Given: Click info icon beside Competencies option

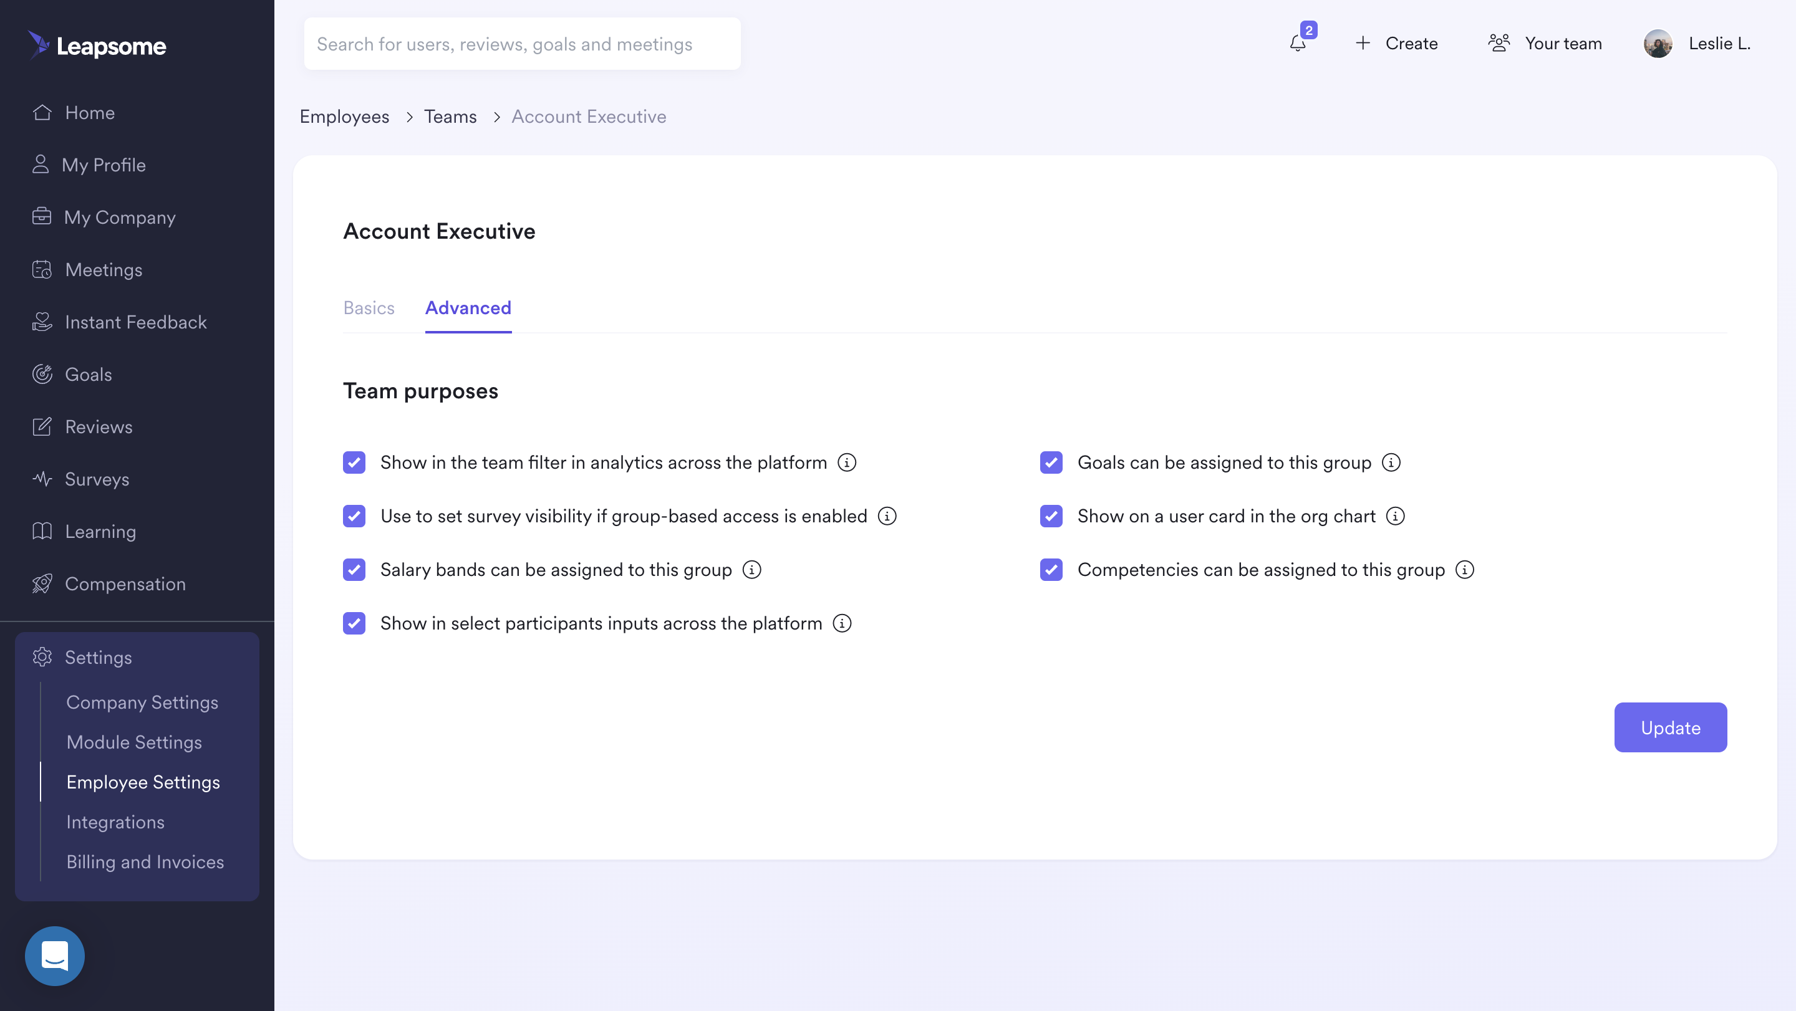Looking at the screenshot, I should (x=1465, y=570).
